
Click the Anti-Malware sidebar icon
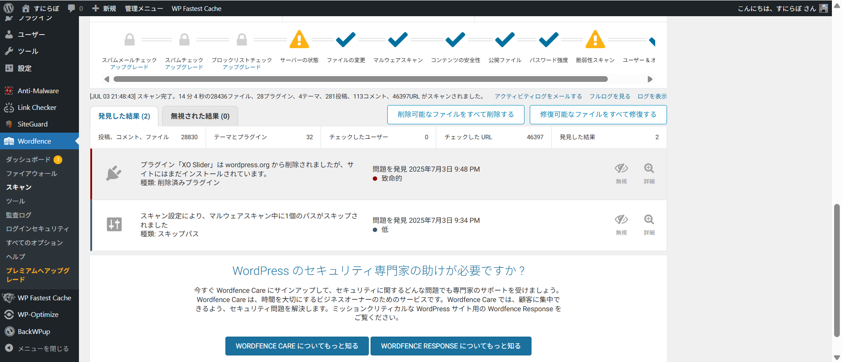[x=9, y=91]
